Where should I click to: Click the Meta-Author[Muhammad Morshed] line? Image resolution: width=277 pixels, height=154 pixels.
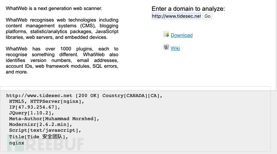54,119
